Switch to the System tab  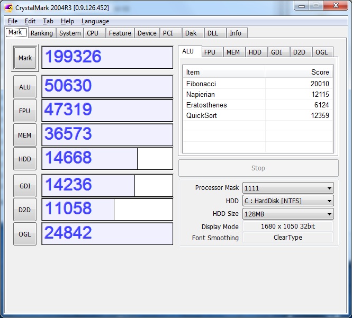70,33
